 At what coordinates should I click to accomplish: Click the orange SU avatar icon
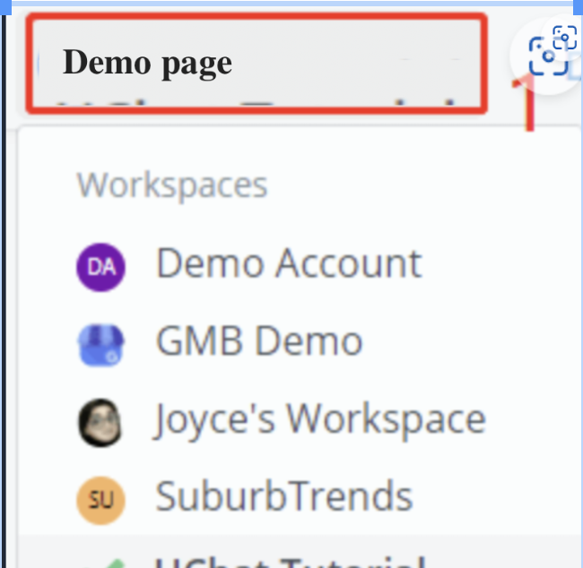[100, 501]
